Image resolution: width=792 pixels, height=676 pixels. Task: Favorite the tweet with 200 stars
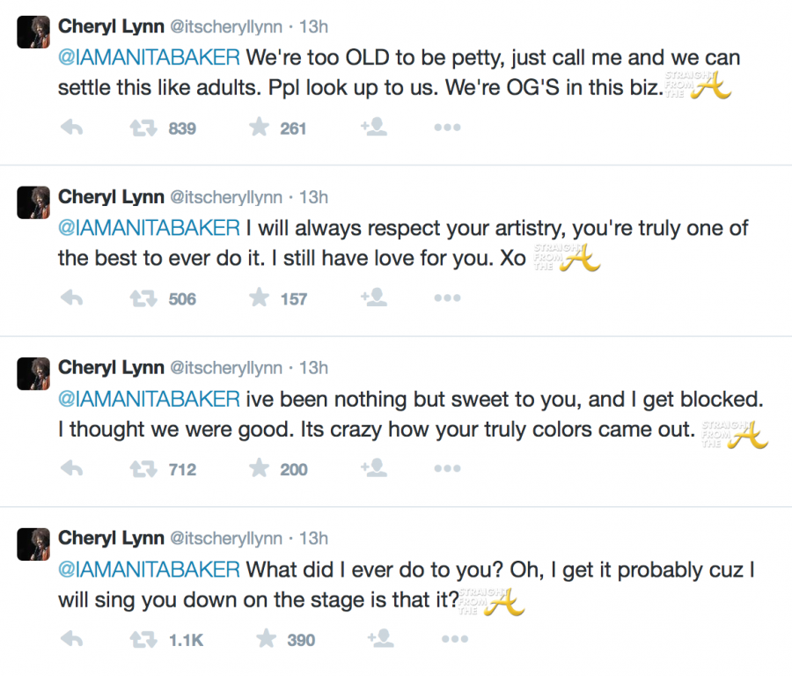point(259,469)
